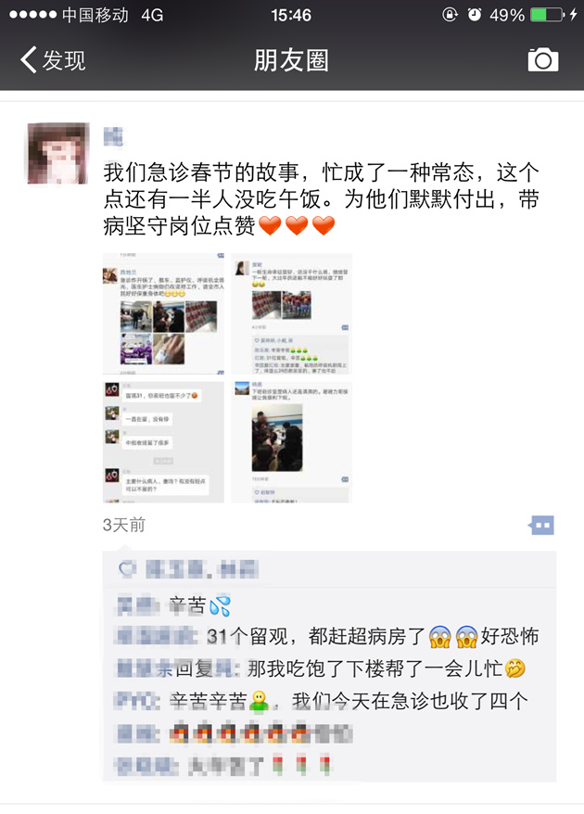Tap the rotation lock status icon
Image resolution: width=584 pixels, height=814 pixels.
coord(450,15)
